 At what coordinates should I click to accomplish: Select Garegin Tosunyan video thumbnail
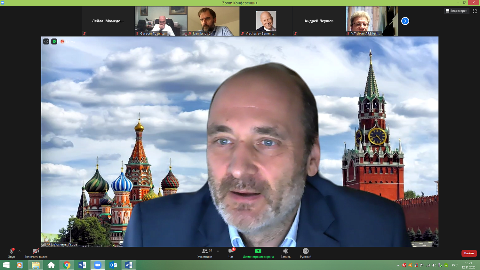click(x=161, y=21)
